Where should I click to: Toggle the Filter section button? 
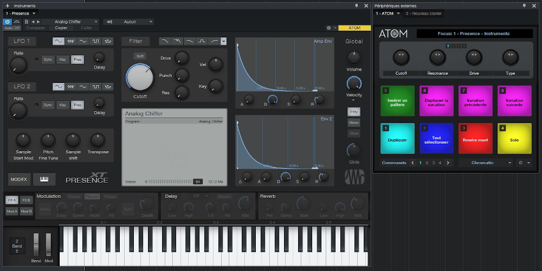coord(135,41)
